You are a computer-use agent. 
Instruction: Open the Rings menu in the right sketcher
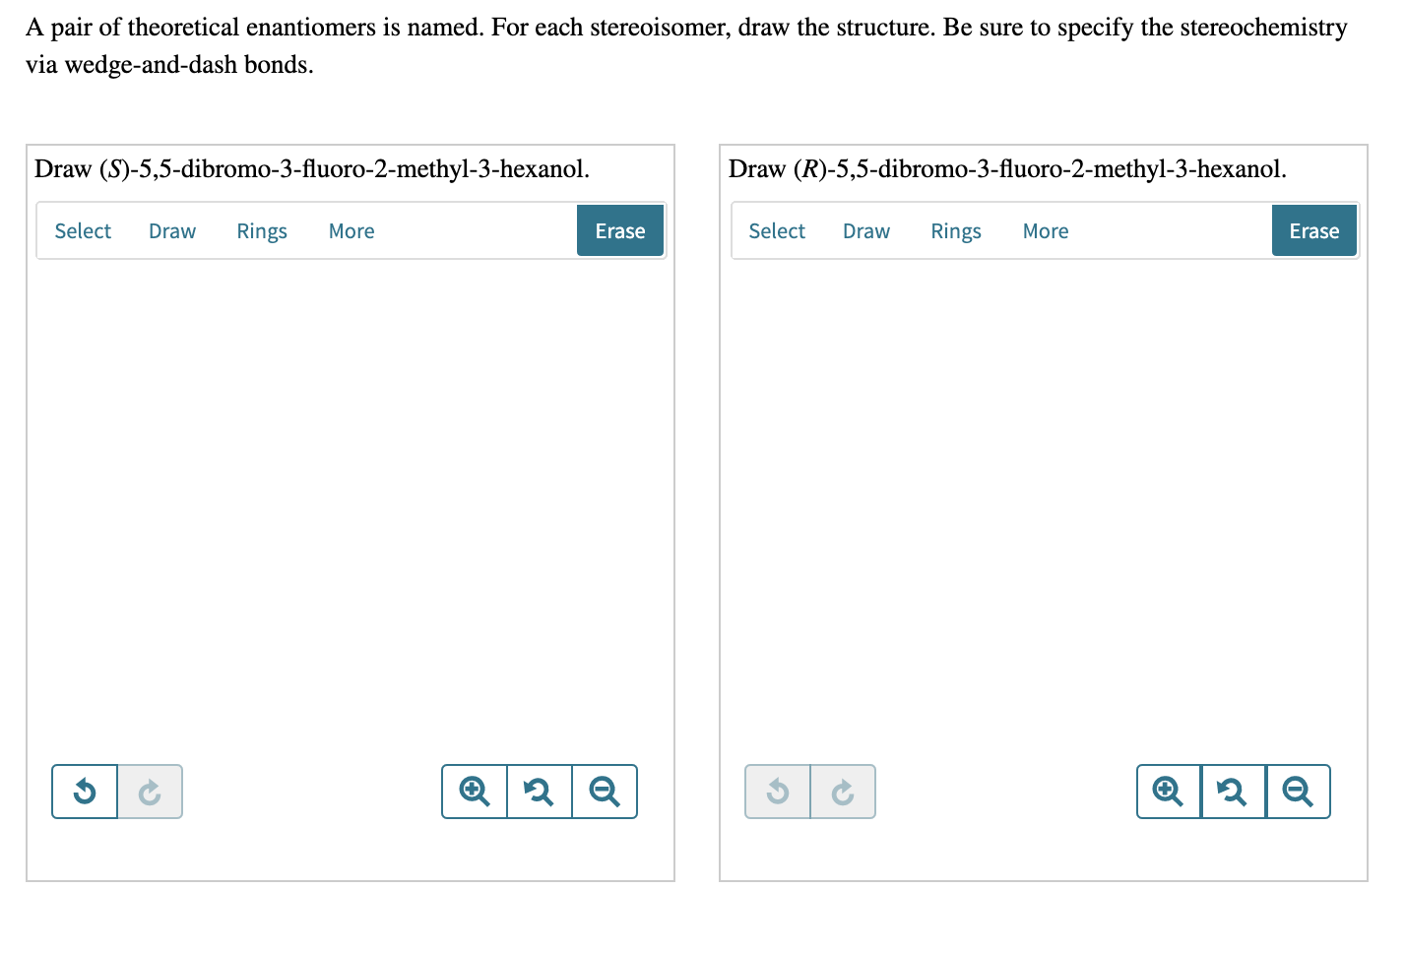tap(955, 230)
